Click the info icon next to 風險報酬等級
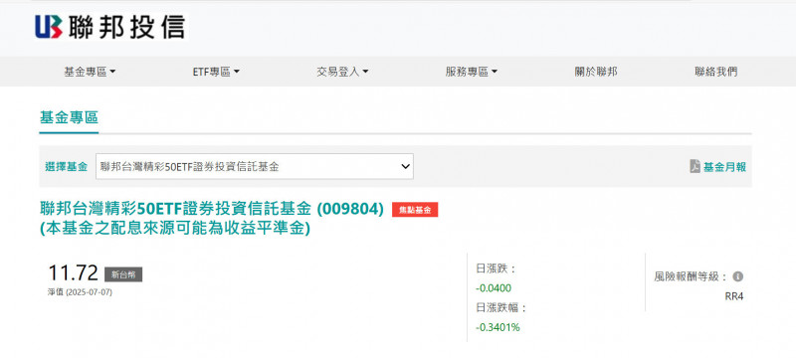Image resolution: width=796 pixels, height=358 pixels. [x=738, y=276]
